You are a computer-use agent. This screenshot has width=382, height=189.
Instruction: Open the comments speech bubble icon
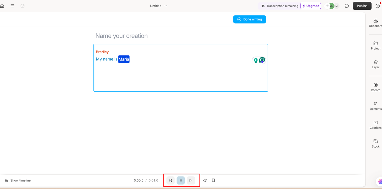tap(346, 6)
